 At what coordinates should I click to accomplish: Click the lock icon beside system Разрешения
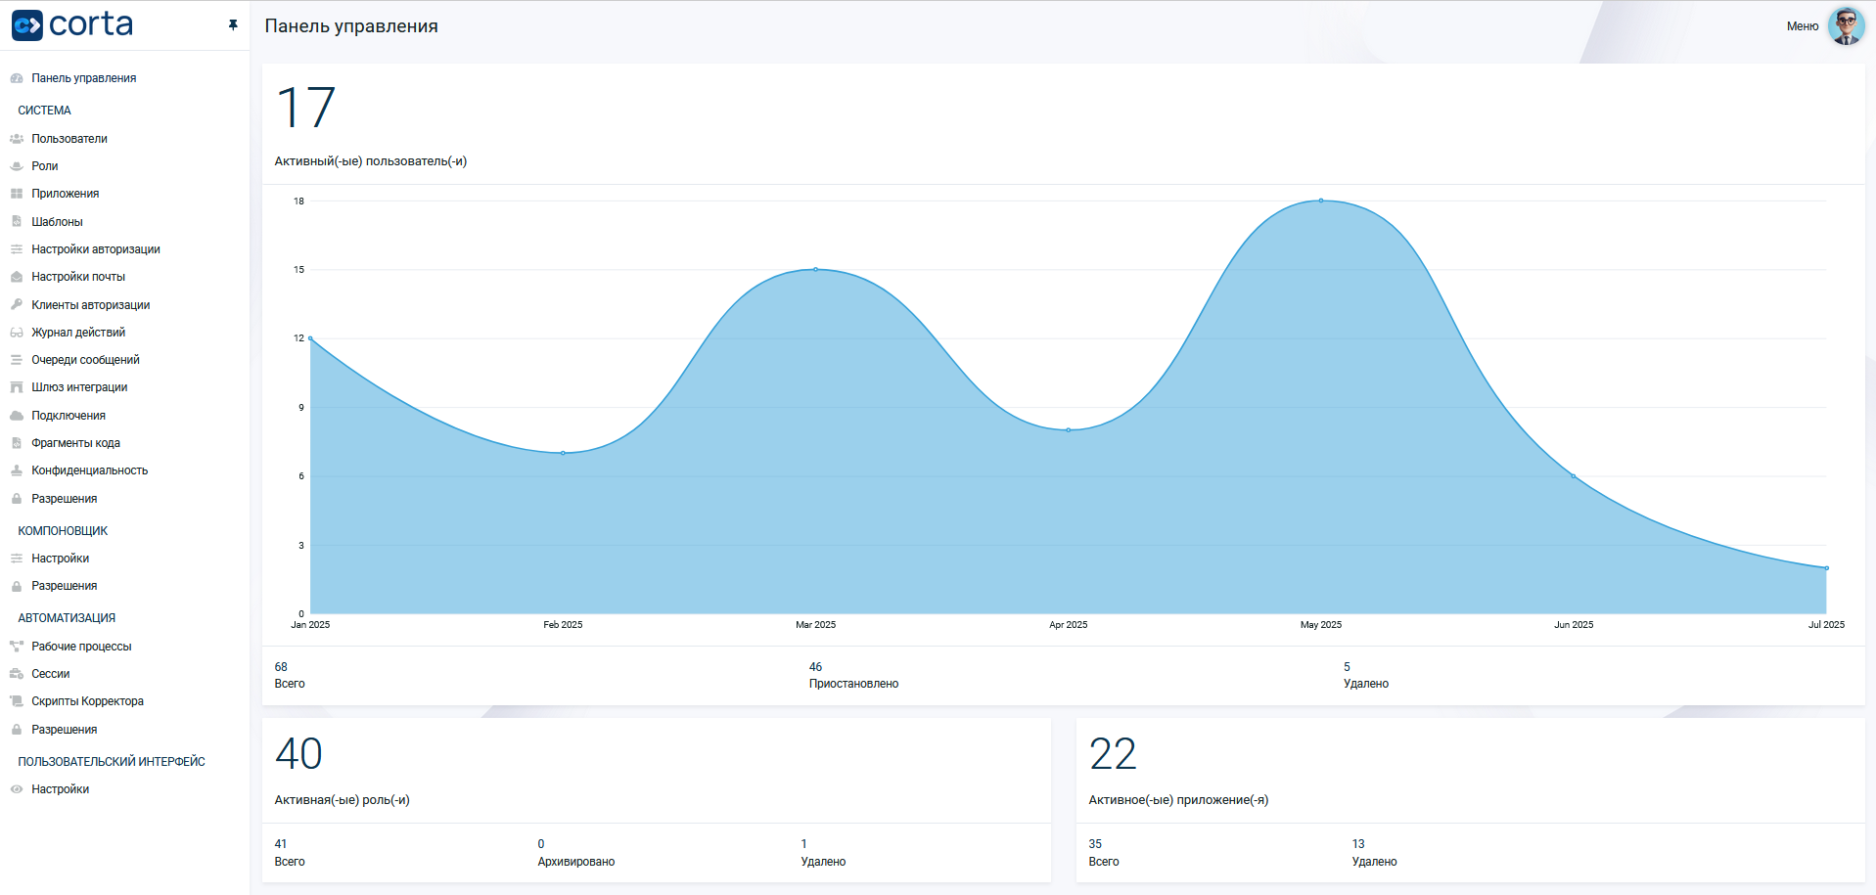point(17,499)
